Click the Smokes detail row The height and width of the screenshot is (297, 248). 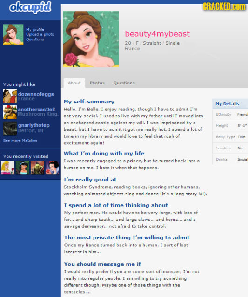click(x=230, y=148)
